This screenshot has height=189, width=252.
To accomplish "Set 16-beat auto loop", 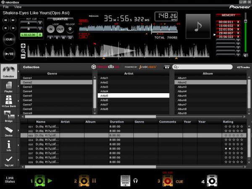I will click(x=63, y=38).
